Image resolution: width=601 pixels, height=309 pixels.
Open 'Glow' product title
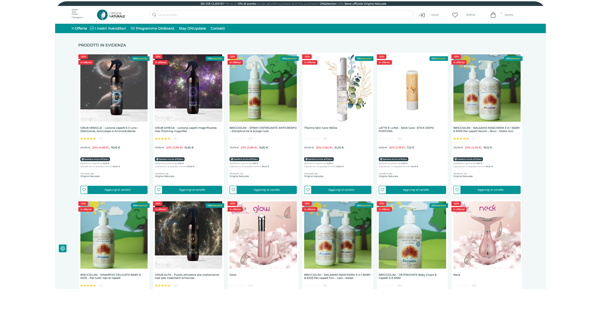[233, 275]
